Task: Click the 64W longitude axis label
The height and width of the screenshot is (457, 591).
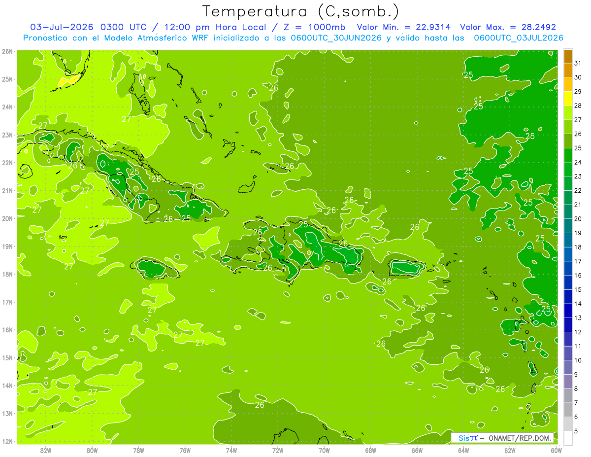Action: (x=463, y=450)
